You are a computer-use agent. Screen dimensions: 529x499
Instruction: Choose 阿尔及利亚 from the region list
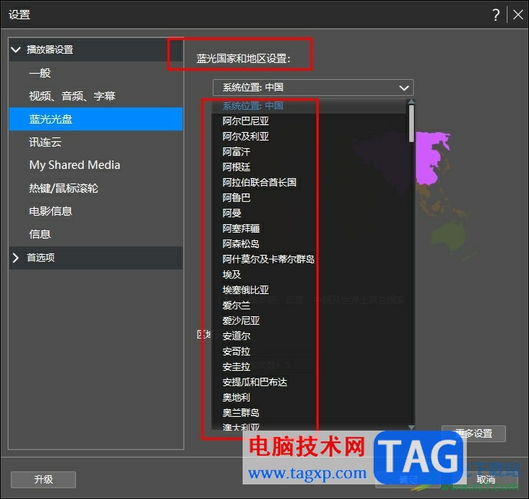[309, 137]
